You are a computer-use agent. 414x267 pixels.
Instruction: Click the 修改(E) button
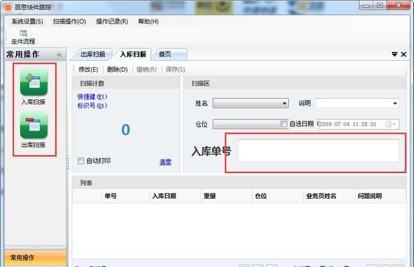coord(88,70)
